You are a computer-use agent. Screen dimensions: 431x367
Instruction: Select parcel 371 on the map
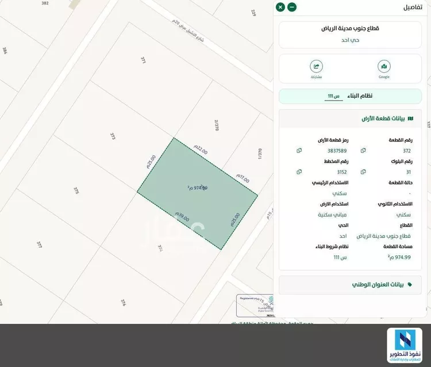(143, 60)
